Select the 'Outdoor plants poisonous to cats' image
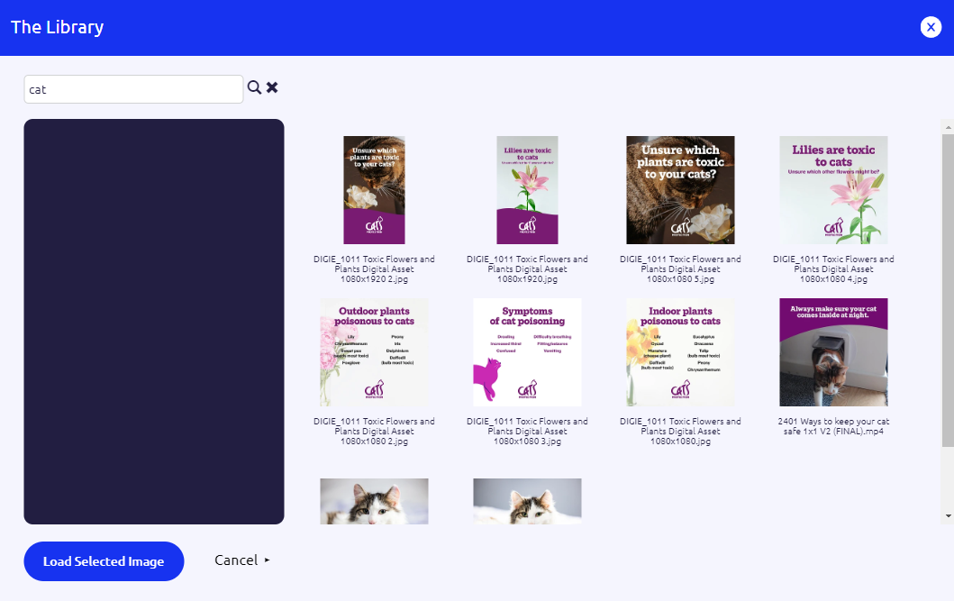Viewport: 954px width, 601px height. pyautogui.click(x=374, y=352)
